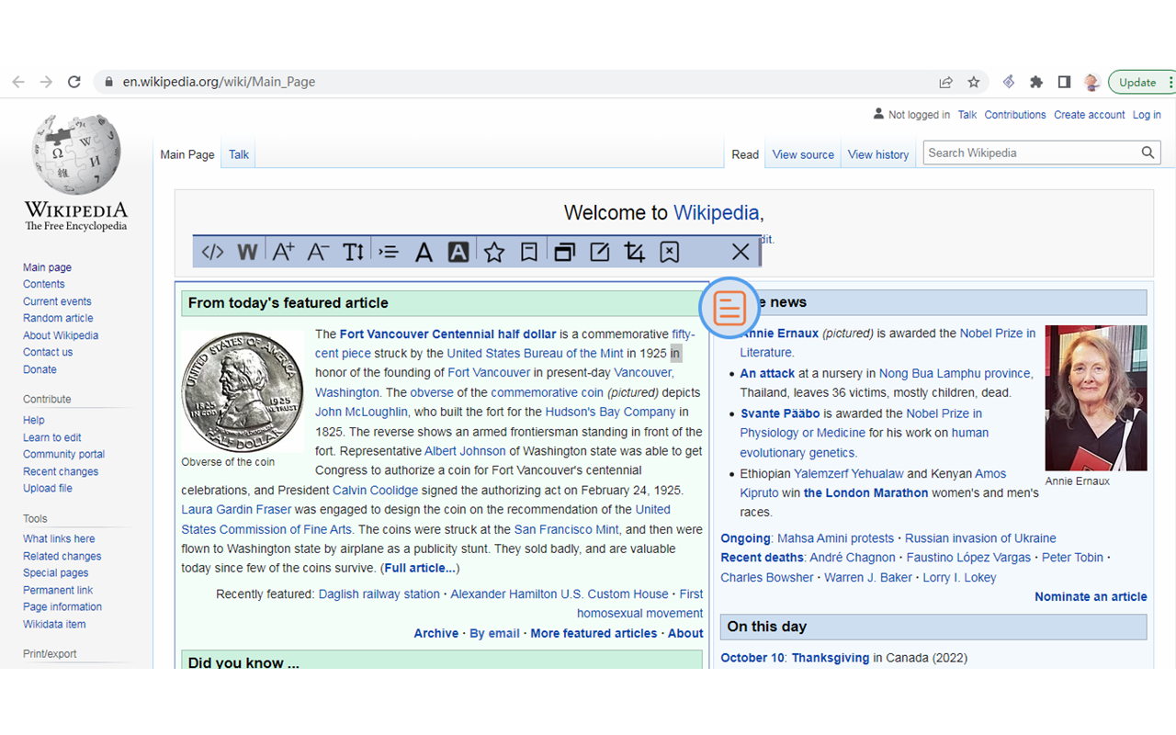The height and width of the screenshot is (735, 1176).
Task: Open the Chrome profile avatar menu
Action: tap(1091, 82)
